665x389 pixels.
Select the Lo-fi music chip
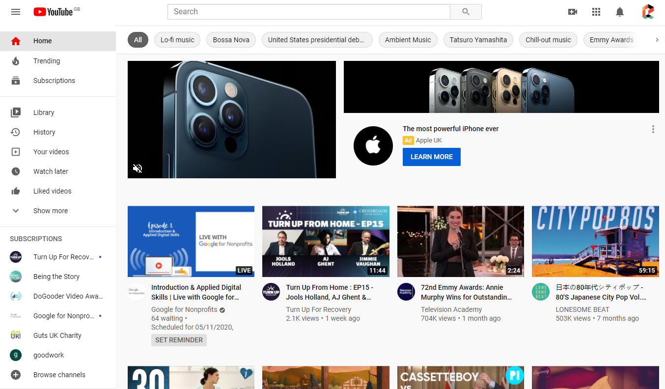[x=177, y=40]
